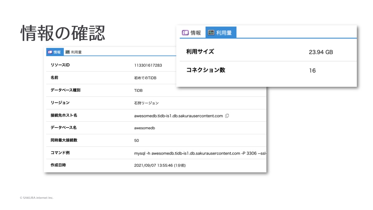The height and width of the screenshot is (210, 373).
Task: Click the connection count value 16
Action: click(312, 71)
